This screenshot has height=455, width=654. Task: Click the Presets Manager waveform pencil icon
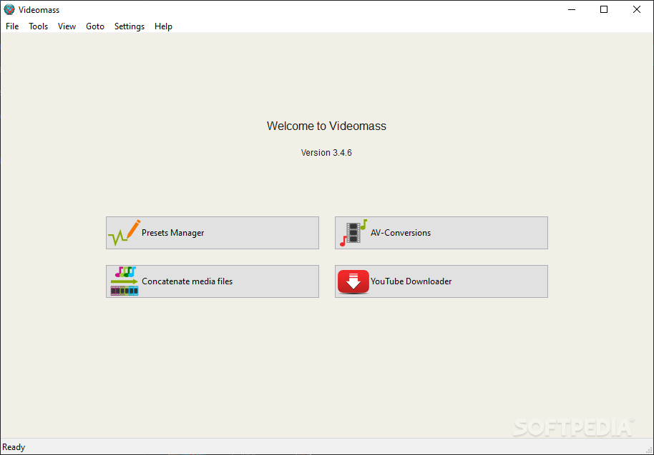point(125,233)
